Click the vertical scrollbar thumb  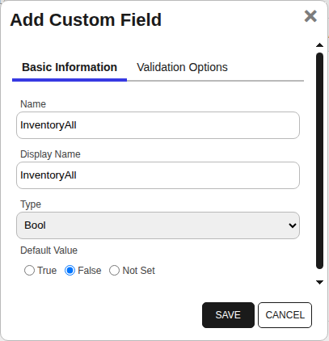(319, 161)
